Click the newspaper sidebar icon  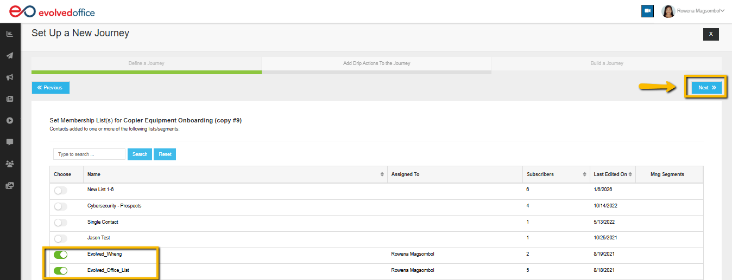tap(10, 99)
